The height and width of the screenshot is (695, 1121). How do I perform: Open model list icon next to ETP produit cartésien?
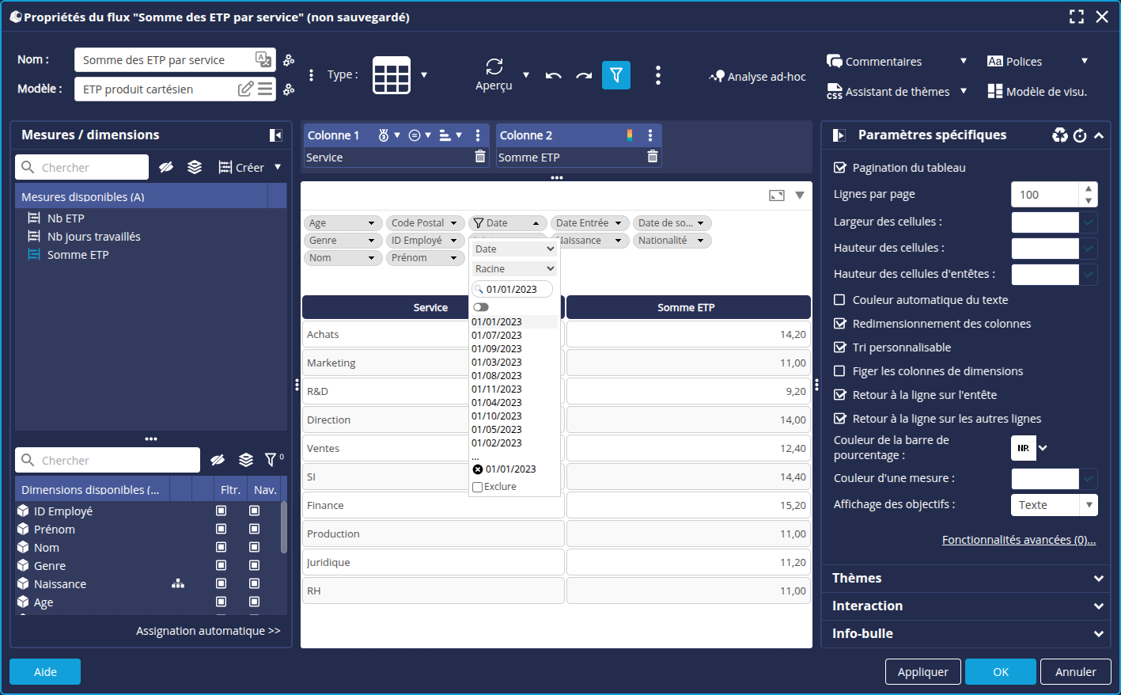265,89
